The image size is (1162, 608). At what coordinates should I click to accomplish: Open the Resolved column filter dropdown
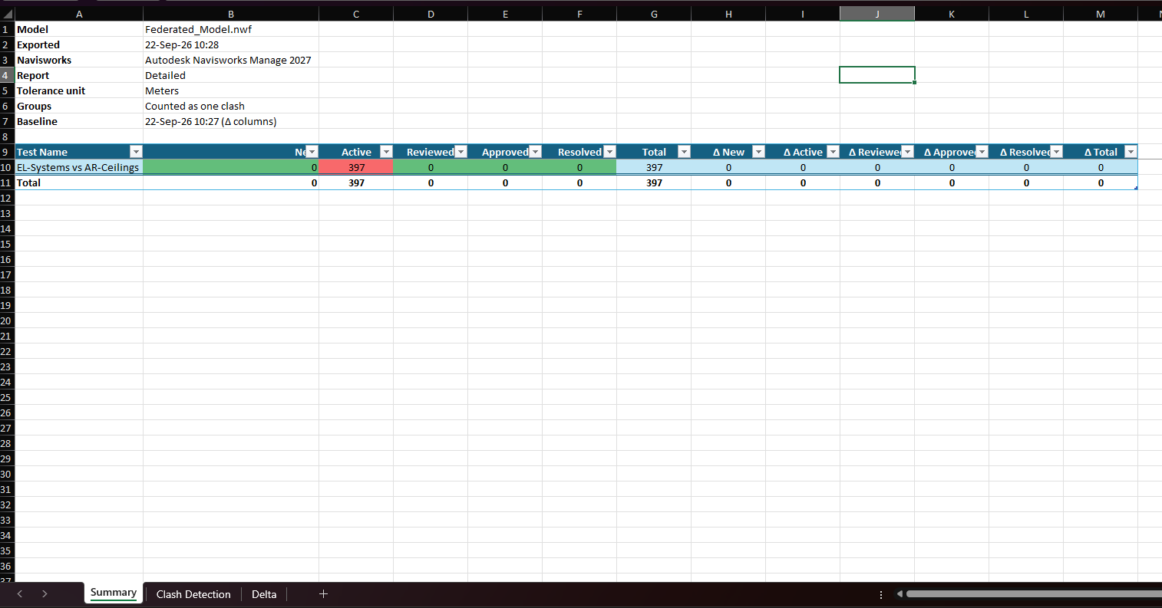pyautogui.click(x=609, y=152)
